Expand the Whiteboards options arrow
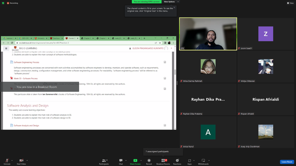 (209, 160)
